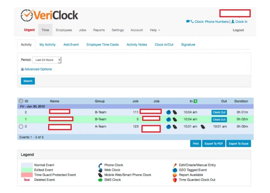Click the circle icon beside ID 0

pos(21,126)
